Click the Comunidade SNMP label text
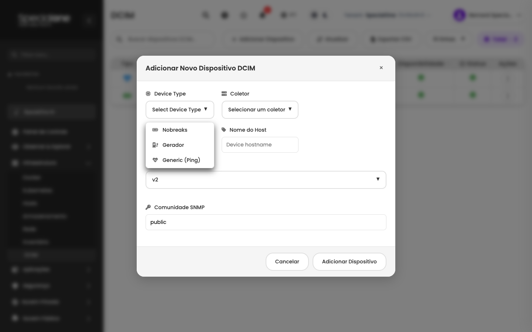The width and height of the screenshot is (532, 332). coord(179,207)
